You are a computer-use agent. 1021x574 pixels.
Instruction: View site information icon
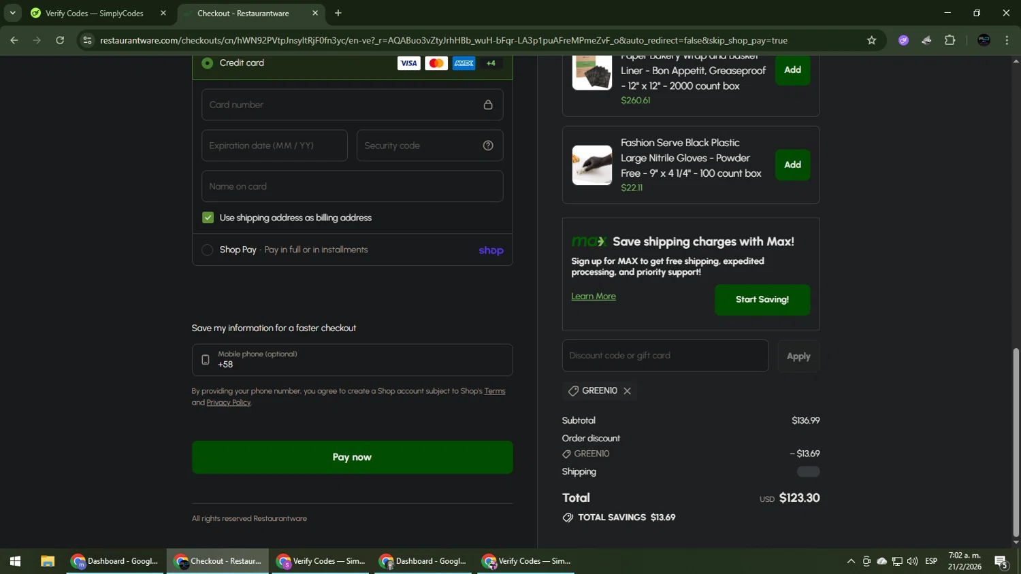click(x=87, y=40)
